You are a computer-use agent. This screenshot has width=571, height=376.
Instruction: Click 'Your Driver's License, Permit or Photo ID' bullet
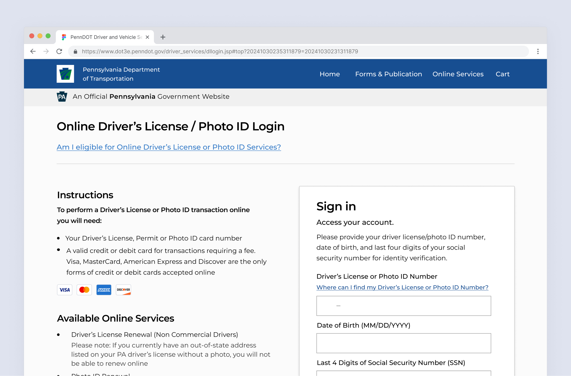pyautogui.click(x=153, y=238)
